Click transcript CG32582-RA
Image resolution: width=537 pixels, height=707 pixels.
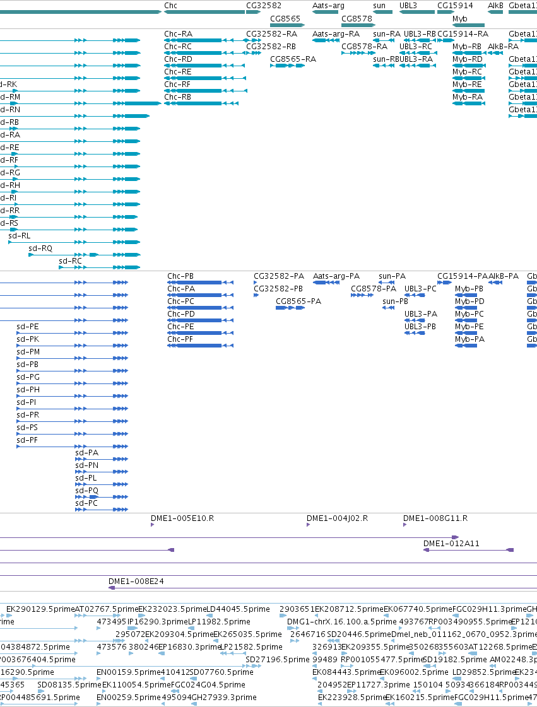pos(253,40)
